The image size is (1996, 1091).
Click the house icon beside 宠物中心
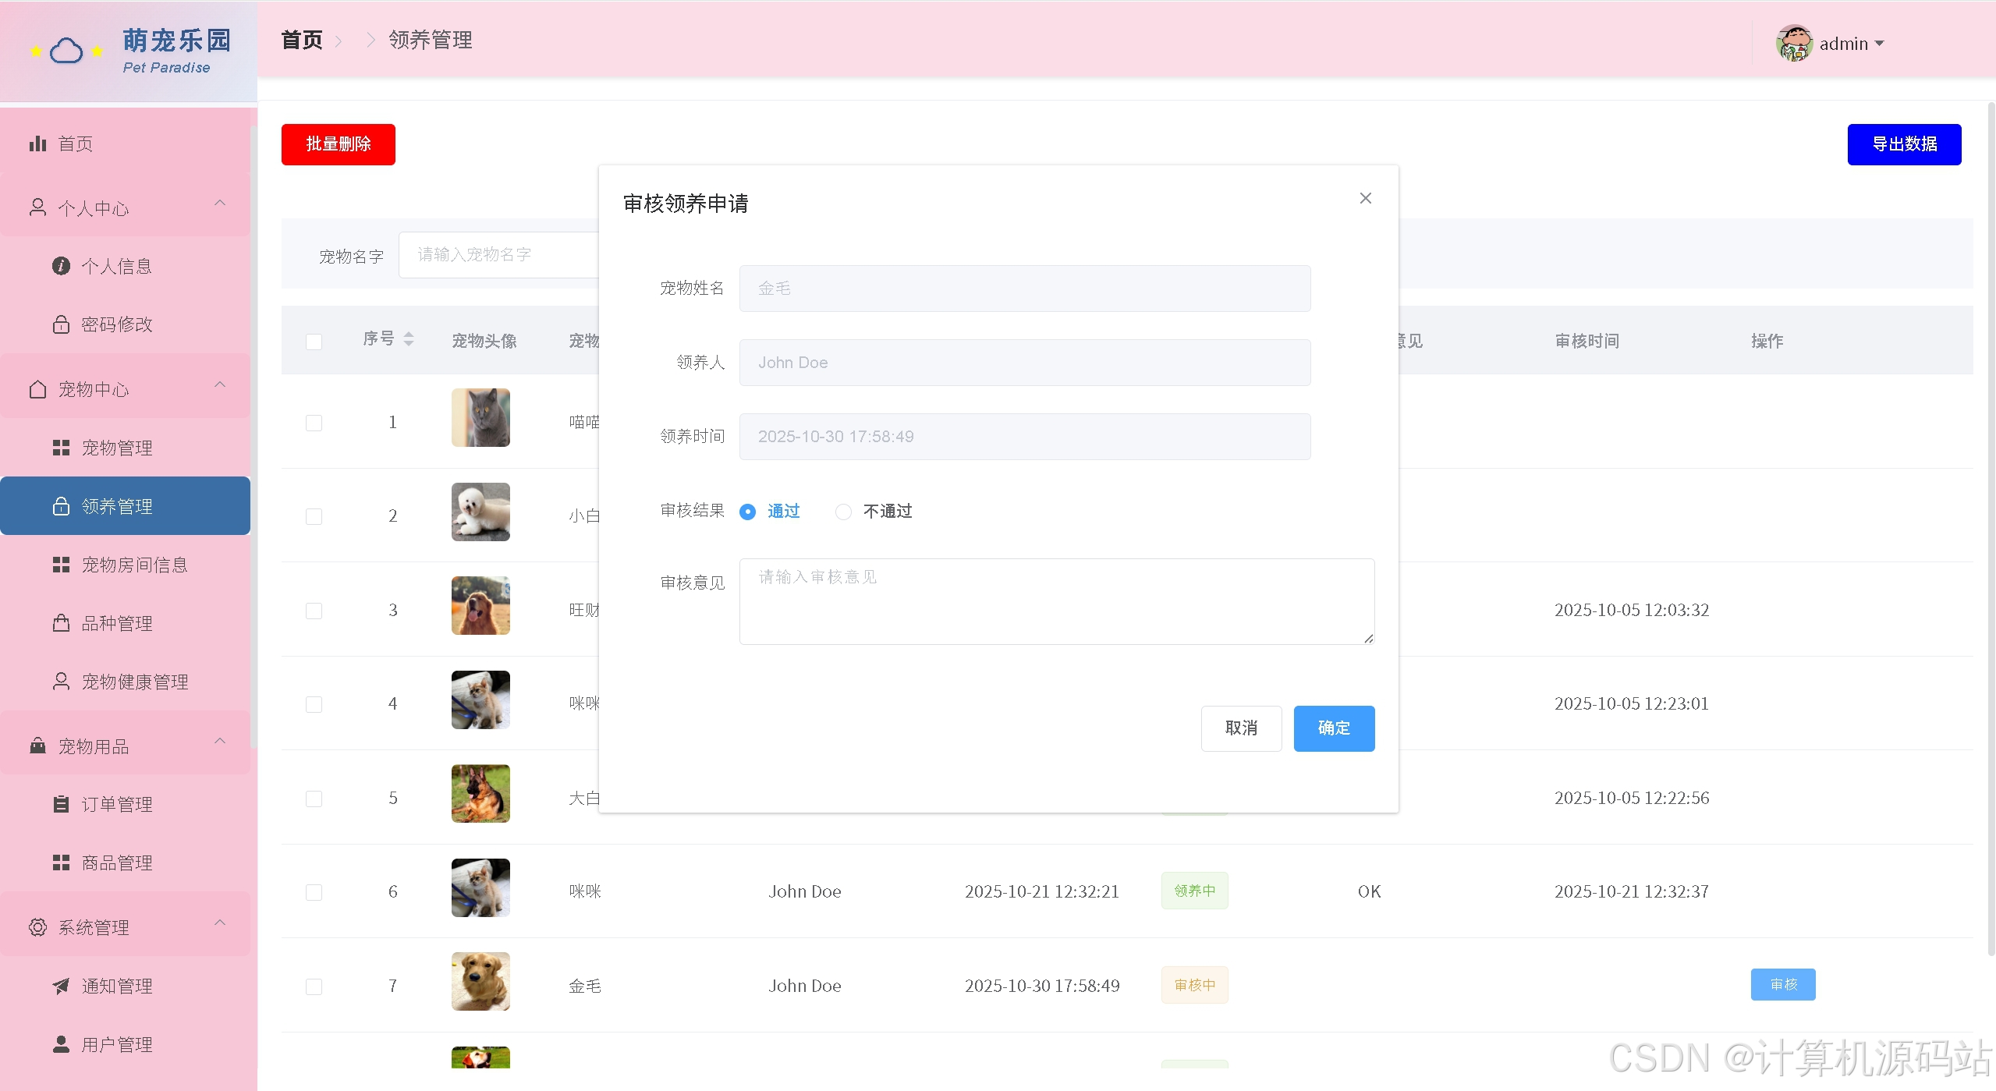click(37, 388)
